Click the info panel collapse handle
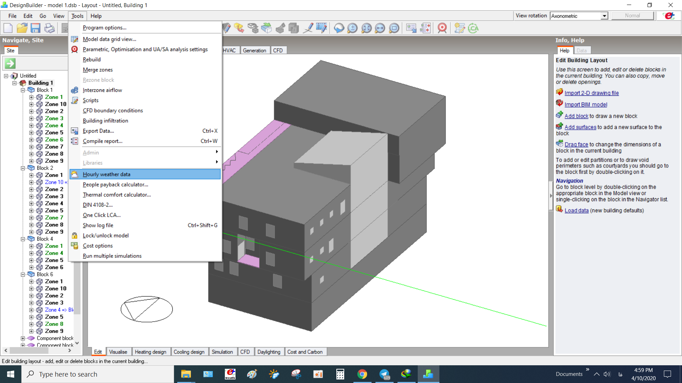The width and height of the screenshot is (682, 383). [x=551, y=195]
